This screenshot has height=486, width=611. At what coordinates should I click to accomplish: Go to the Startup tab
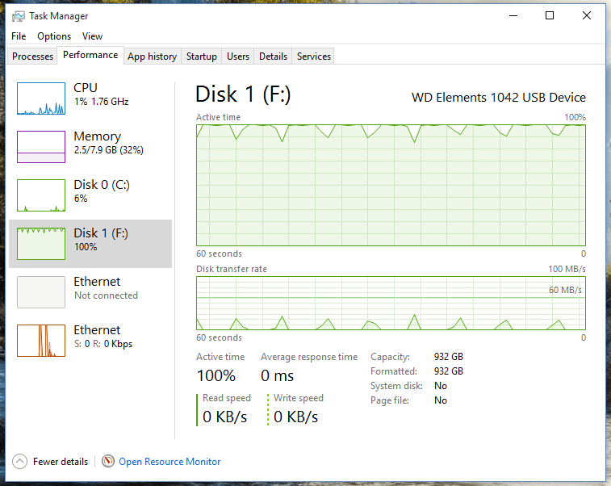pyautogui.click(x=202, y=57)
